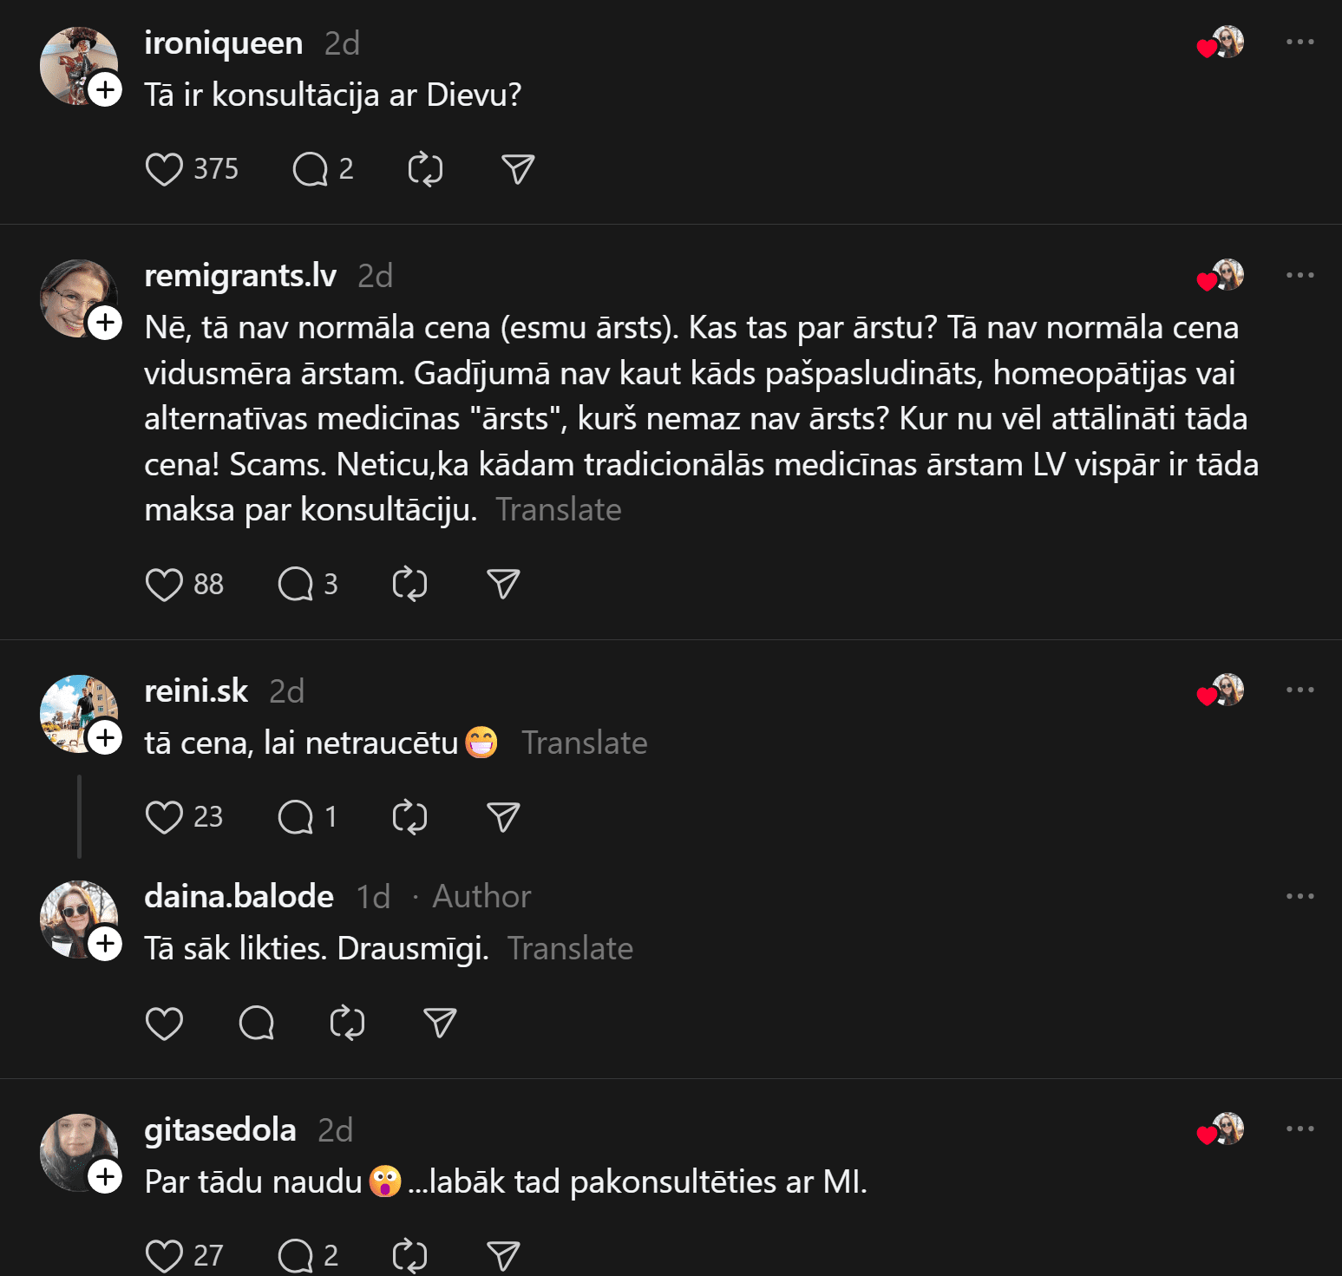
Task: Follow ironiqueen using plus badge
Action: pos(105,89)
